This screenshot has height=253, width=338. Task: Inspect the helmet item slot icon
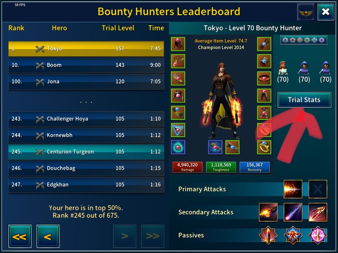178,44
